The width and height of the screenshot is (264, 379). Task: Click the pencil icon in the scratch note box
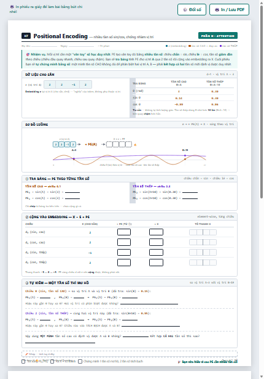click(x=27, y=354)
